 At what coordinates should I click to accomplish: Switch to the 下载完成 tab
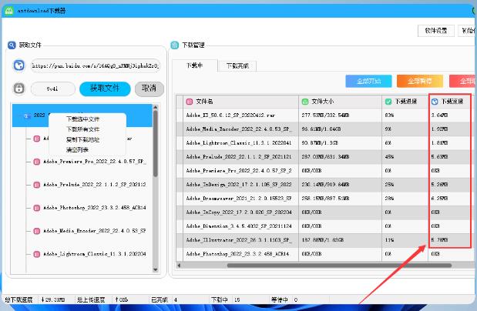237,66
